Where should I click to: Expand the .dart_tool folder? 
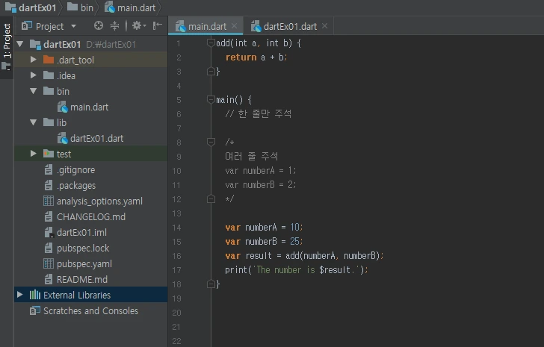(x=34, y=60)
